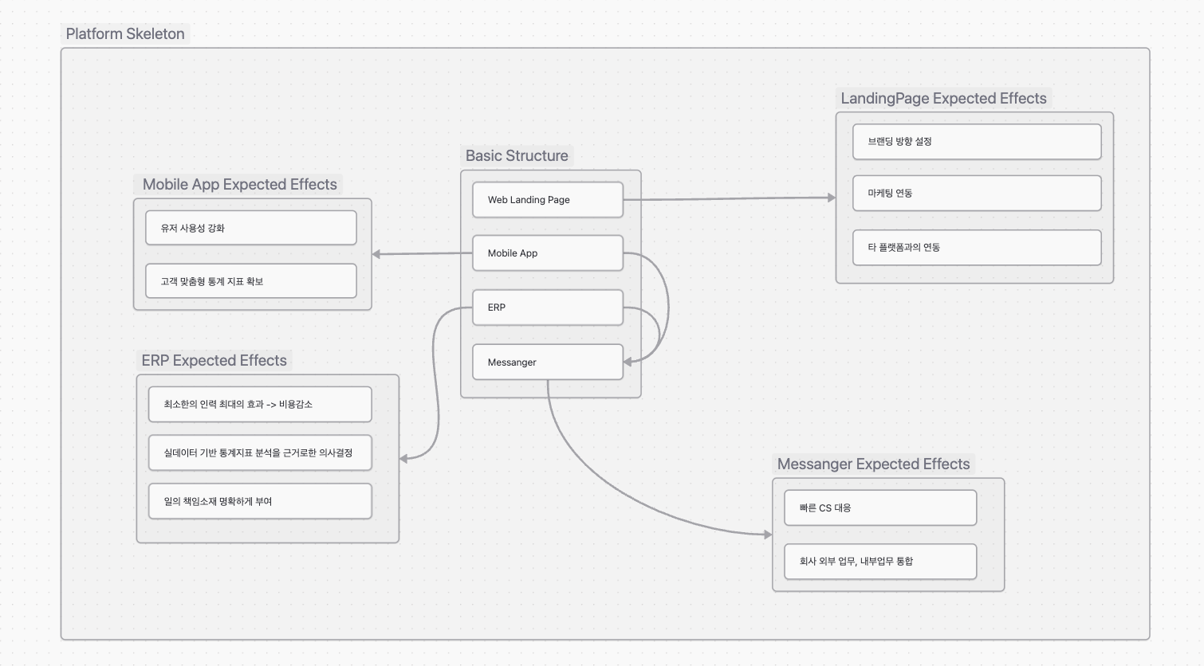This screenshot has height=666, width=1204.
Task: Select the Mobile App node in Basic Structure
Action: (x=547, y=253)
